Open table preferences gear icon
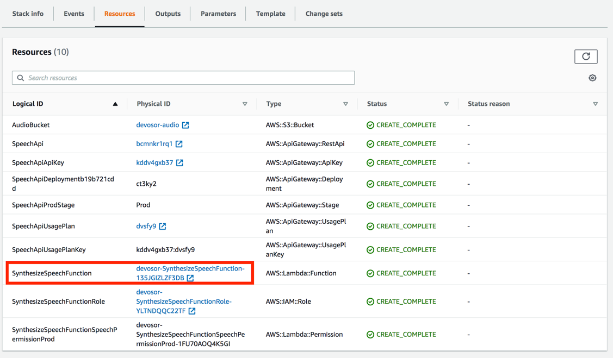The width and height of the screenshot is (613, 358). click(592, 78)
